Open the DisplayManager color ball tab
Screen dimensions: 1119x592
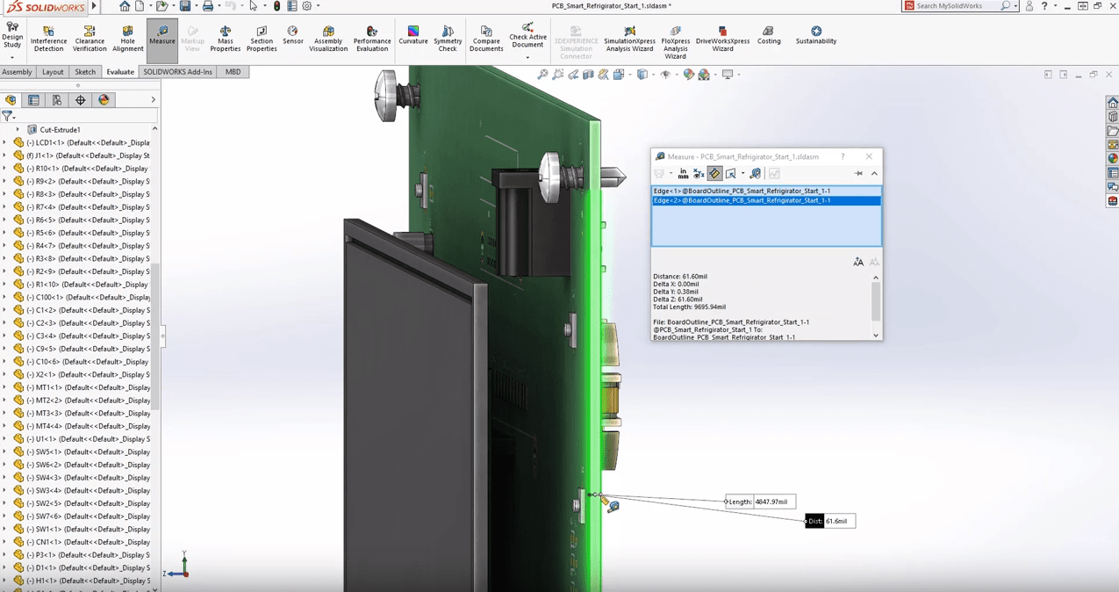104,100
